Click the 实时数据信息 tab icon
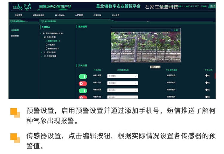 point(43,22)
